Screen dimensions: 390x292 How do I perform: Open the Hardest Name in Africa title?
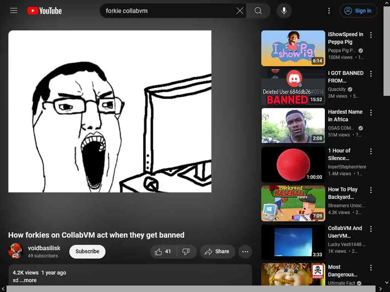click(x=345, y=116)
